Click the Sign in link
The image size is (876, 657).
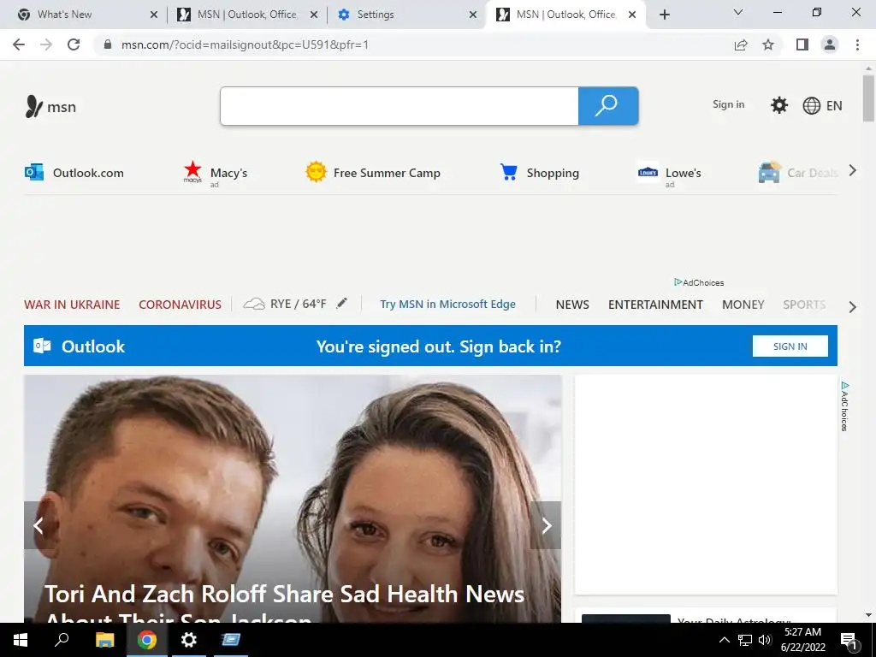[x=728, y=104]
